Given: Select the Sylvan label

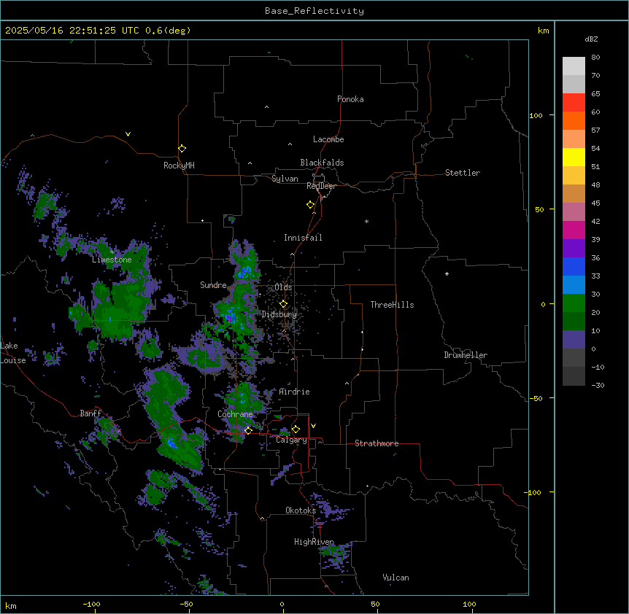Looking at the screenshot, I should pos(285,179).
